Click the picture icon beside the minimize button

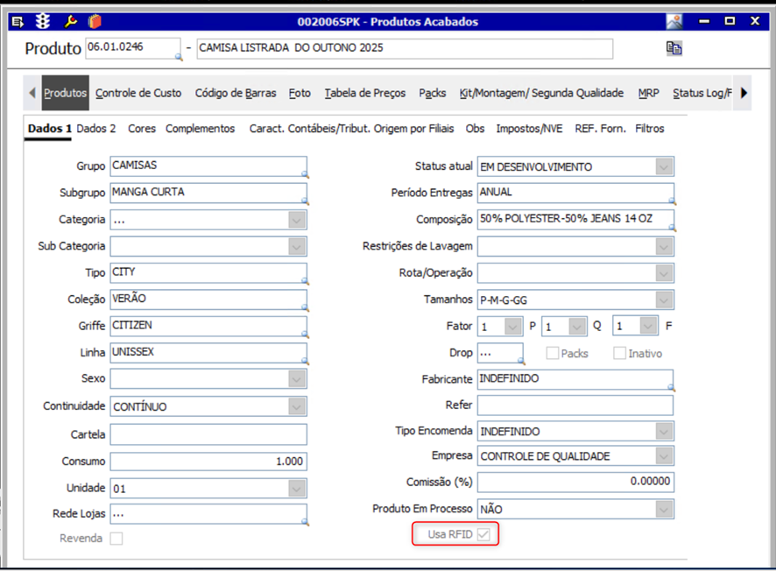pos(674,21)
